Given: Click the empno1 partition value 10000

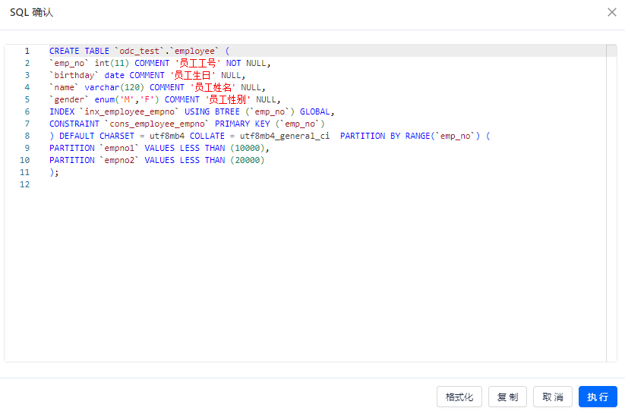Looking at the screenshot, I should click(x=247, y=148).
